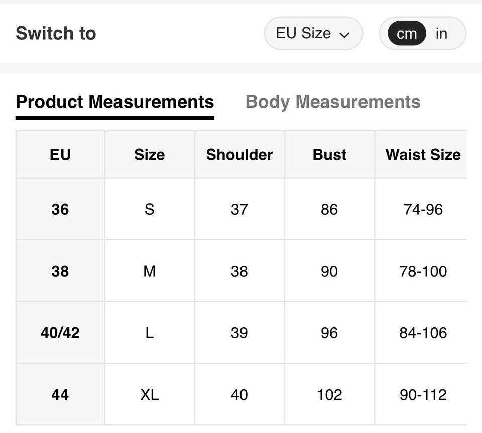Click the Size column header

pos(150,154)
